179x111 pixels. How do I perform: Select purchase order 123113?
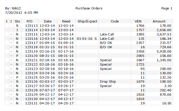31,26
